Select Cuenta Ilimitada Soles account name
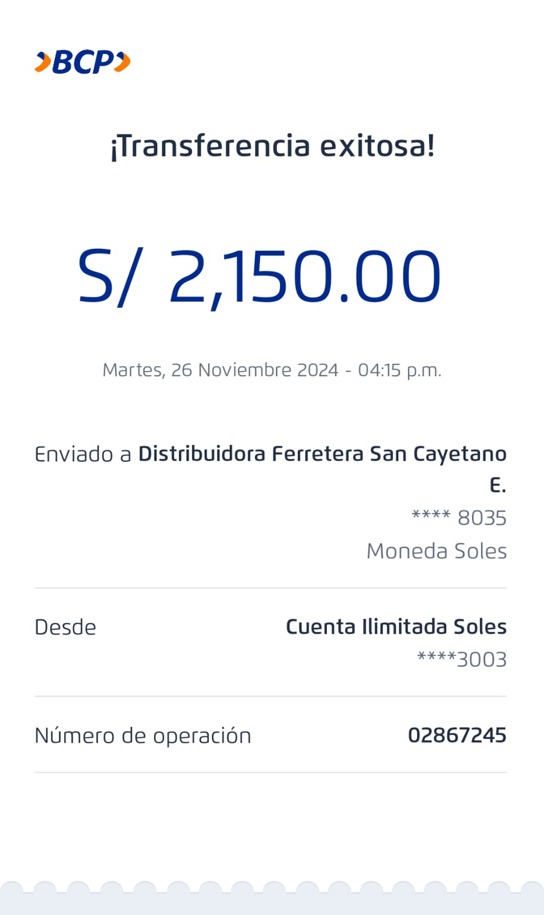The width and height of the screenshot is (544, 915). click(x=396, y=627)
